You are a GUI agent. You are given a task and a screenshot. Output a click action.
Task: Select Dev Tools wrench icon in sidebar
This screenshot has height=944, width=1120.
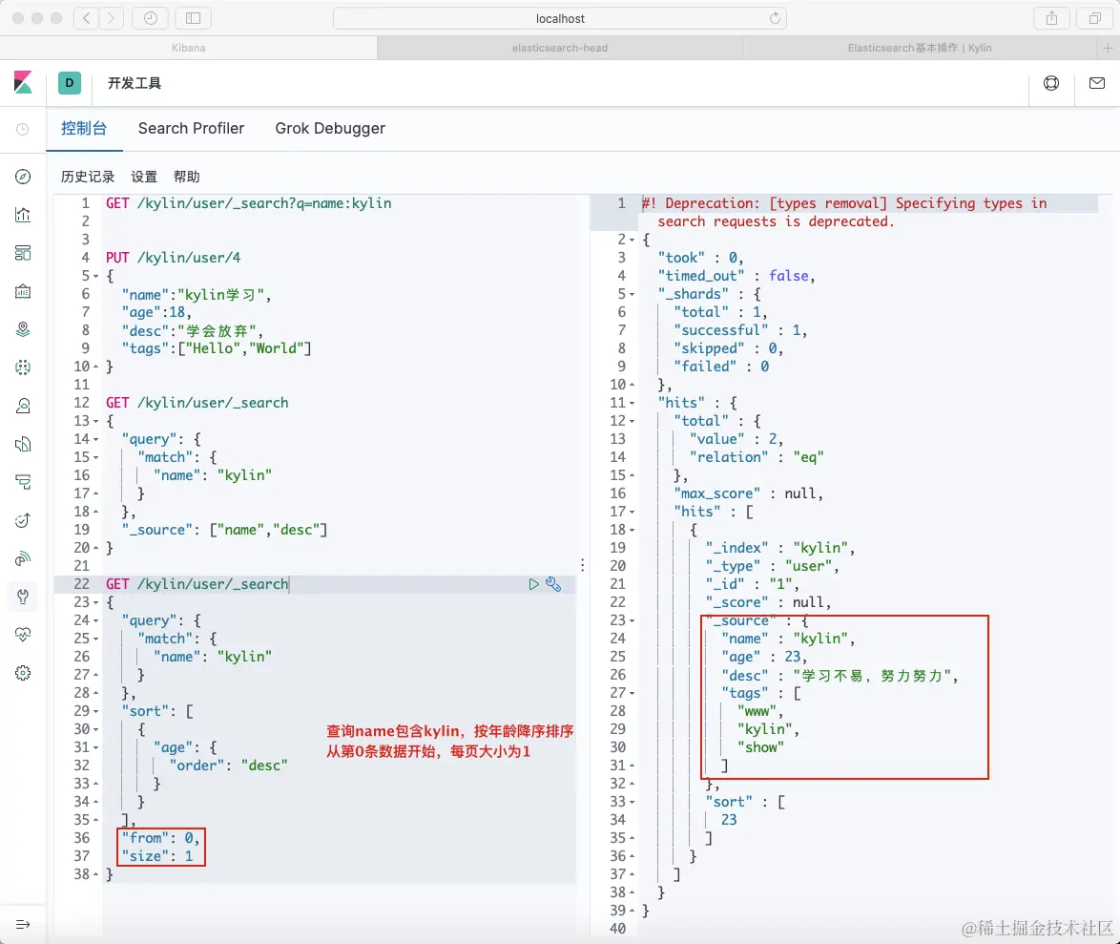click(23, 596)
